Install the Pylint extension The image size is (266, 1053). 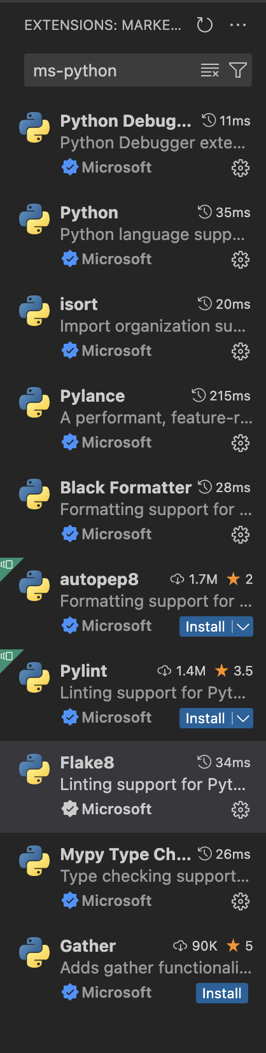click(206, 718)
